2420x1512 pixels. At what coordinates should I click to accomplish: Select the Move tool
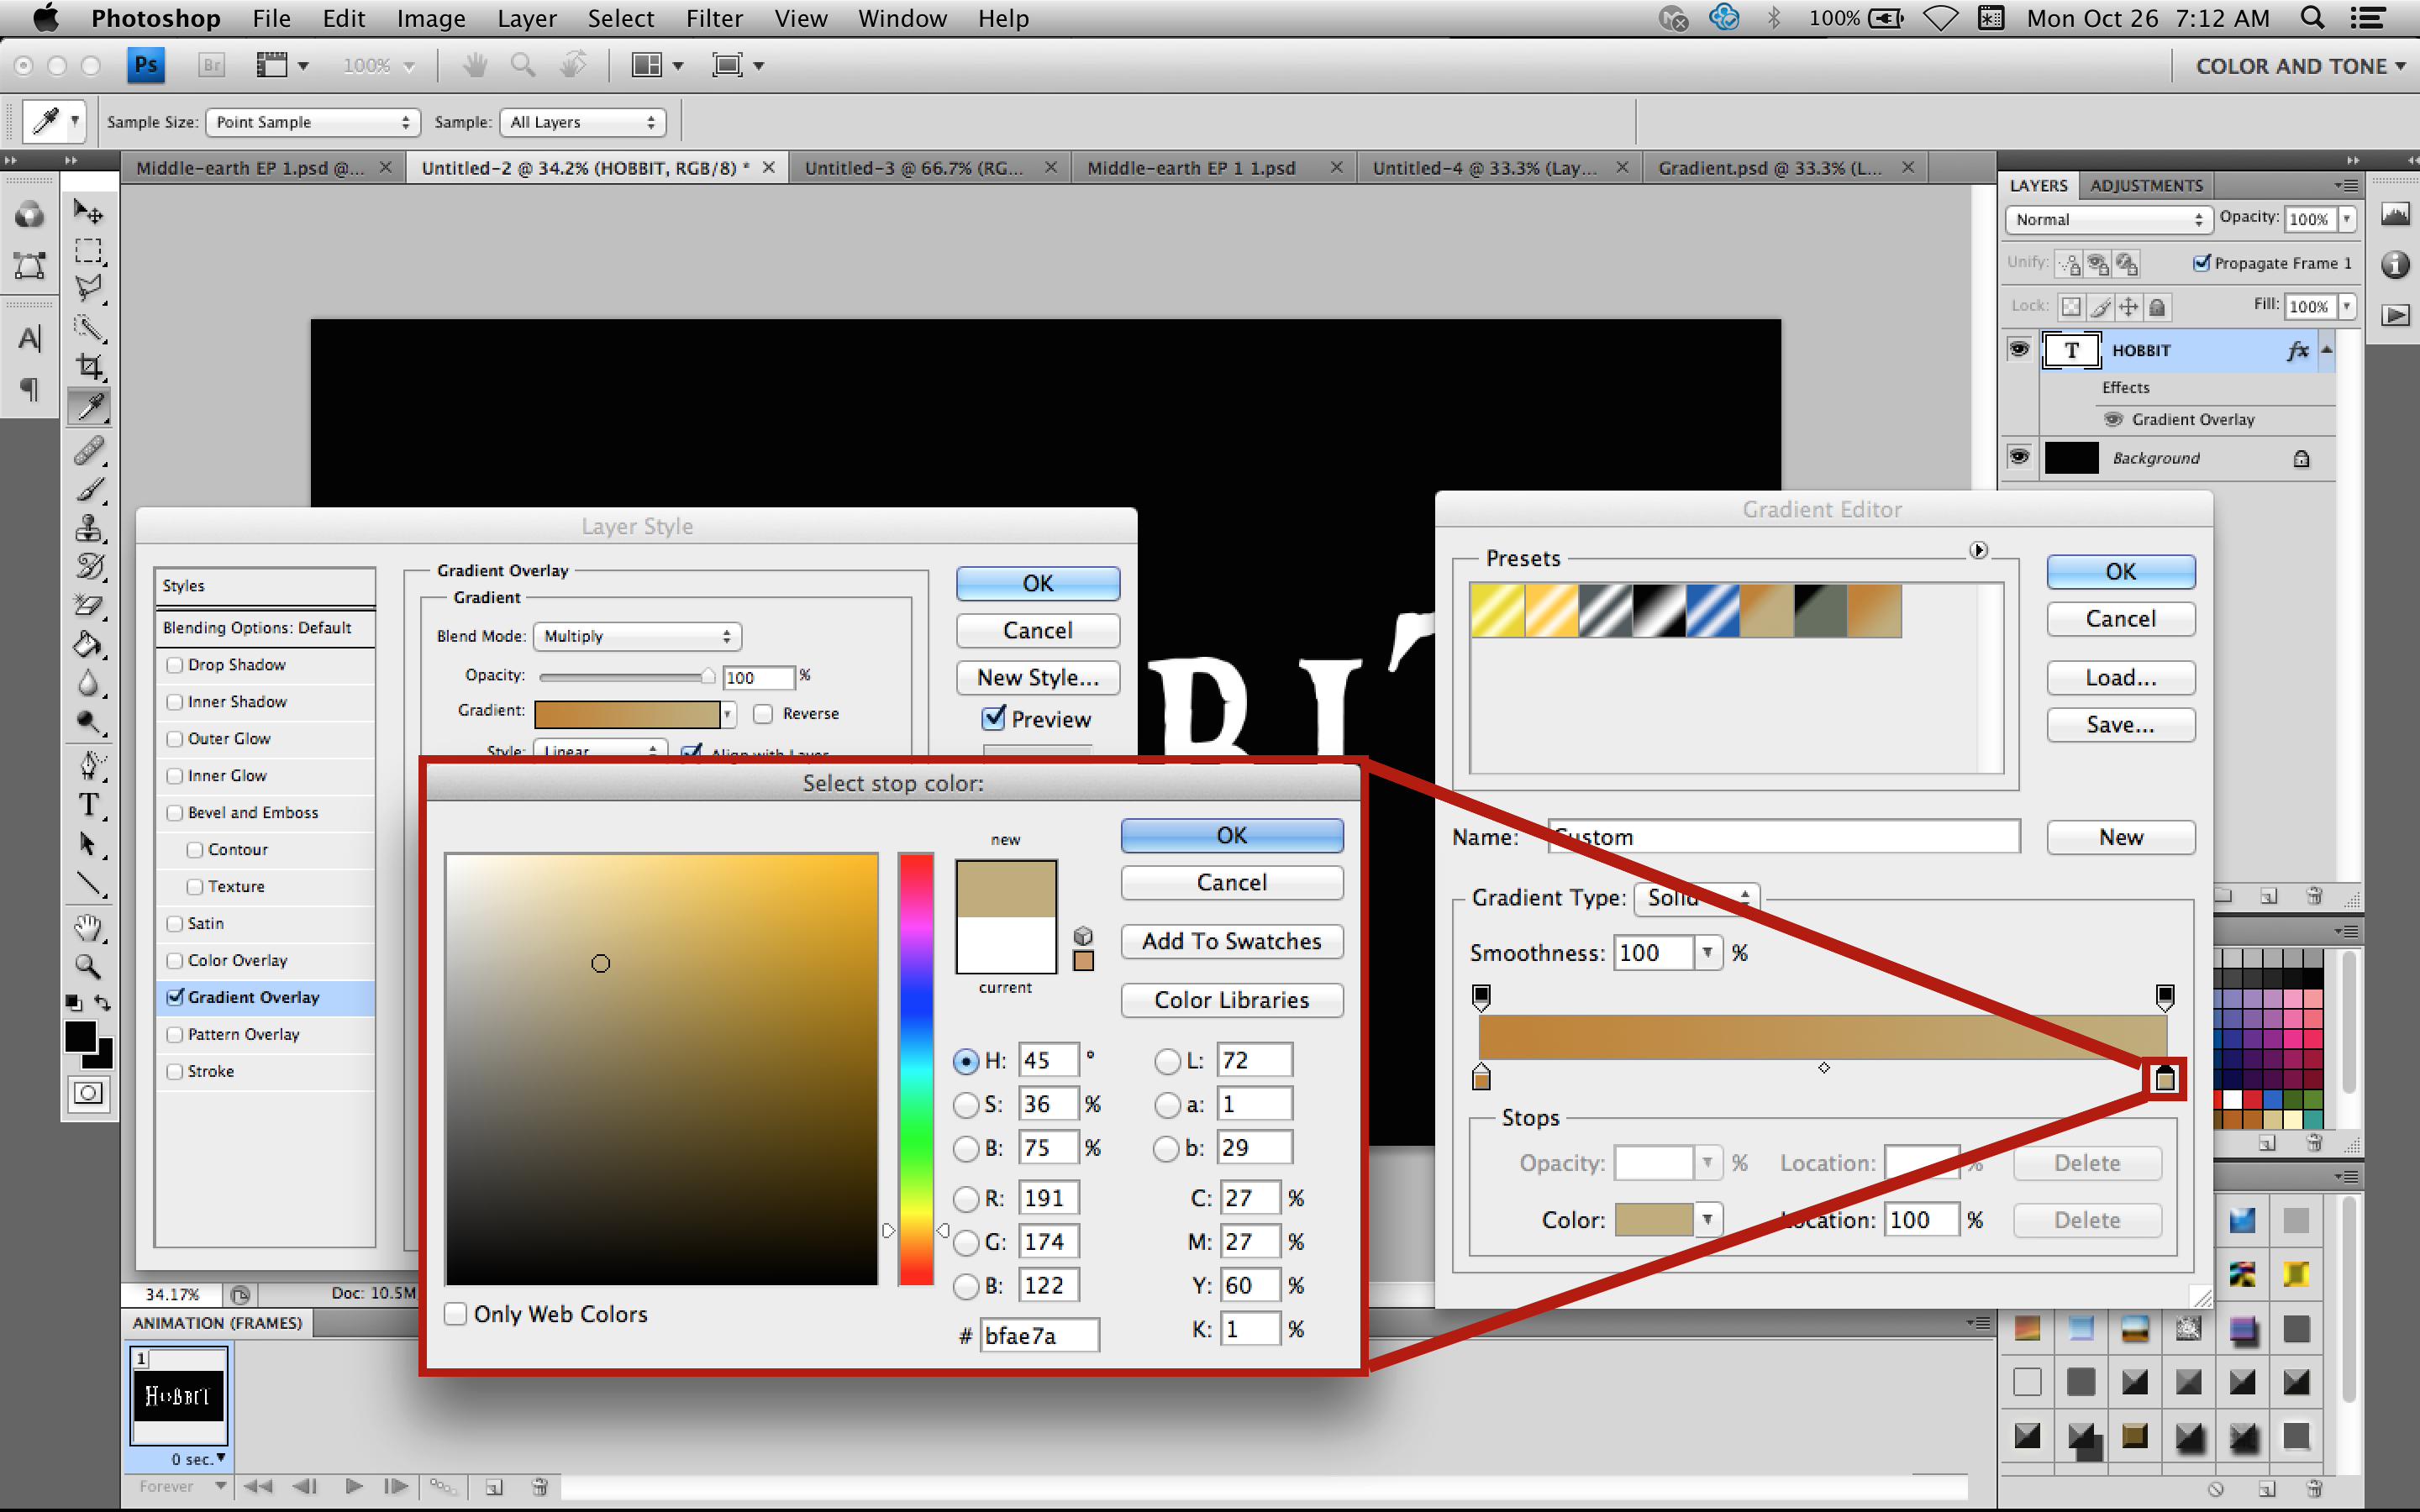click(89, 211)
